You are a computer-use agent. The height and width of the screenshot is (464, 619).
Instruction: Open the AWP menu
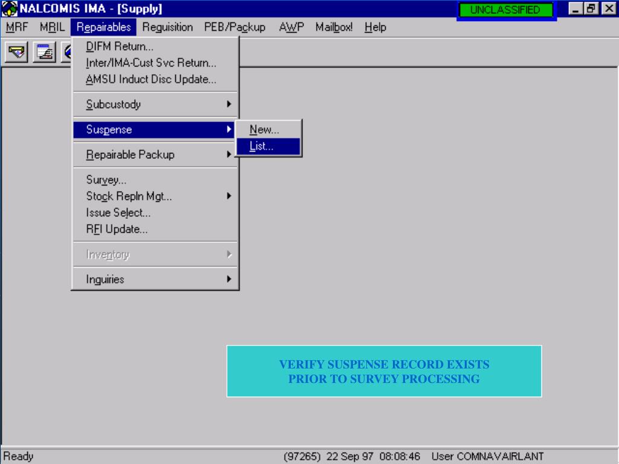(291, 27)
